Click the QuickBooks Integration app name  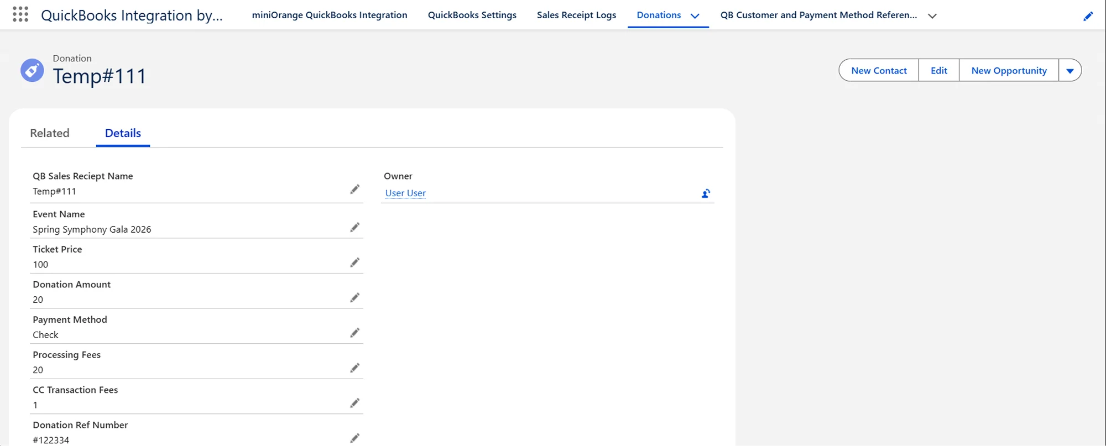coord(132,15)
